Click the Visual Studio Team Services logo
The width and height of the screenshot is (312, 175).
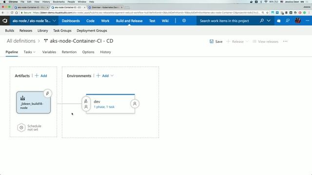click(x=5, y=20)
